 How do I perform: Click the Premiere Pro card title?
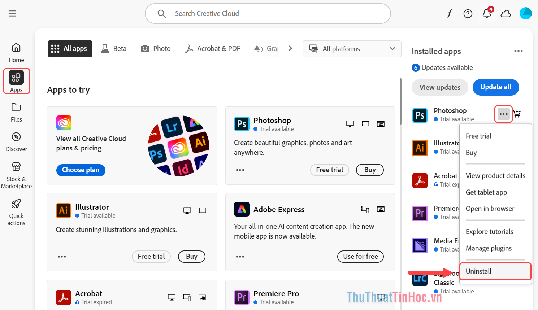(276, 293)
